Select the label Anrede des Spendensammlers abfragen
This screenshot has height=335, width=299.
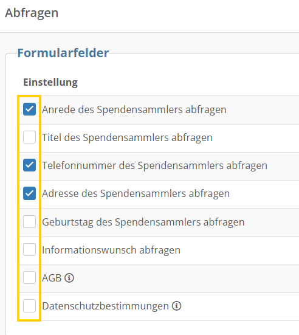point(134,110)
